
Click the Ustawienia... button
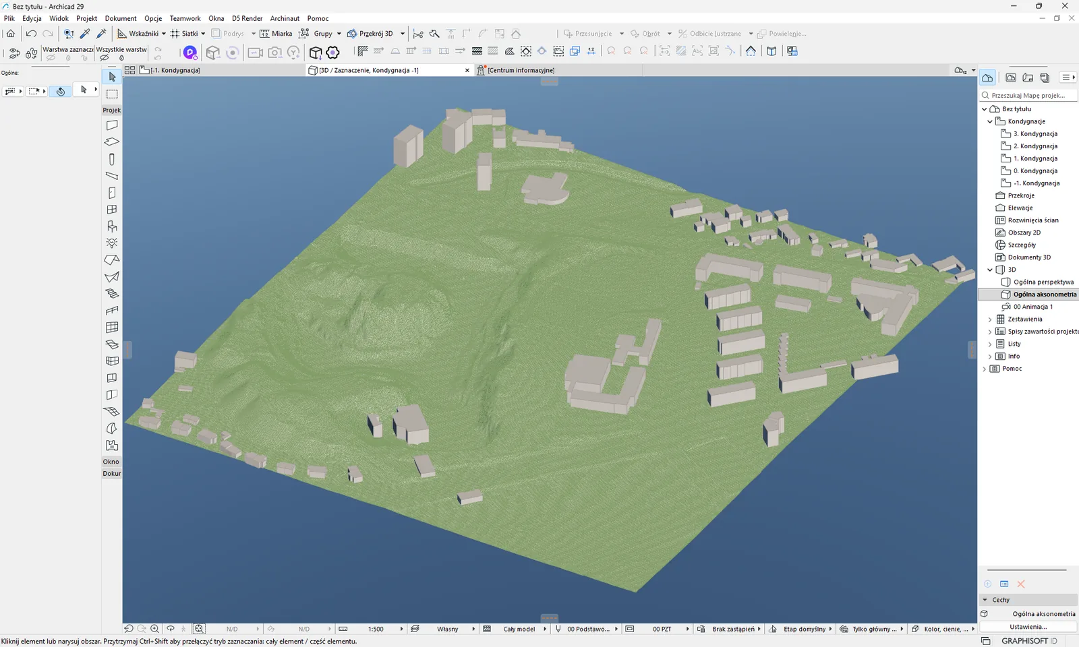coord(1028,627)
